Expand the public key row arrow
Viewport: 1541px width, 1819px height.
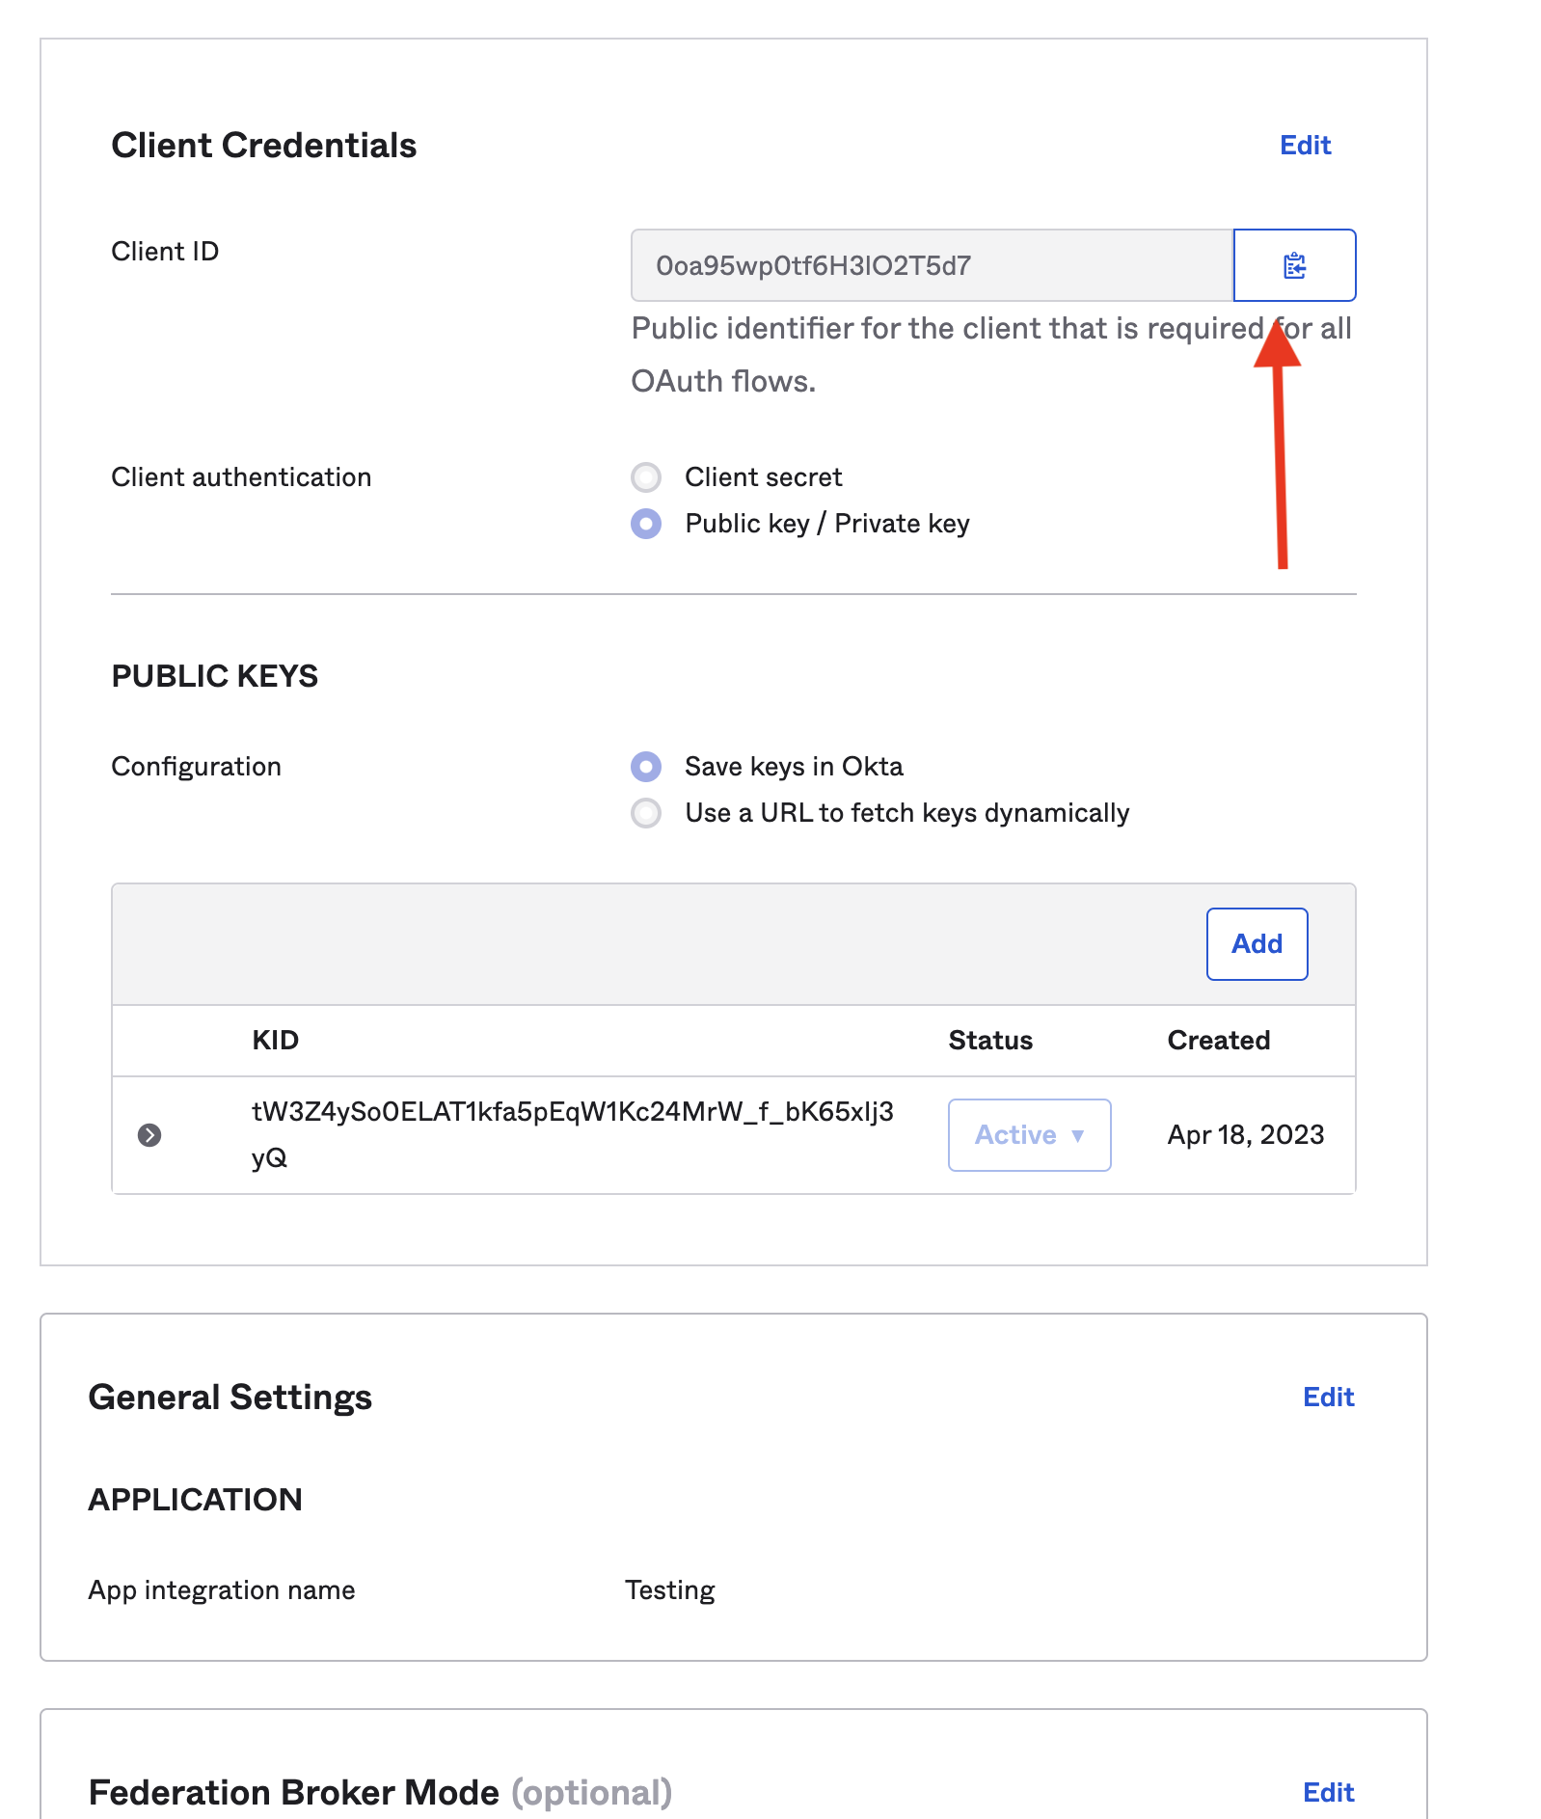click(x=149, y=1135)
